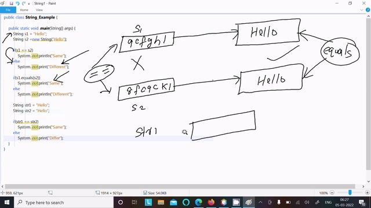Open Paint Help with the question mark icon
This screenshot has width=371, height=208.
click(x=368, y=10)
